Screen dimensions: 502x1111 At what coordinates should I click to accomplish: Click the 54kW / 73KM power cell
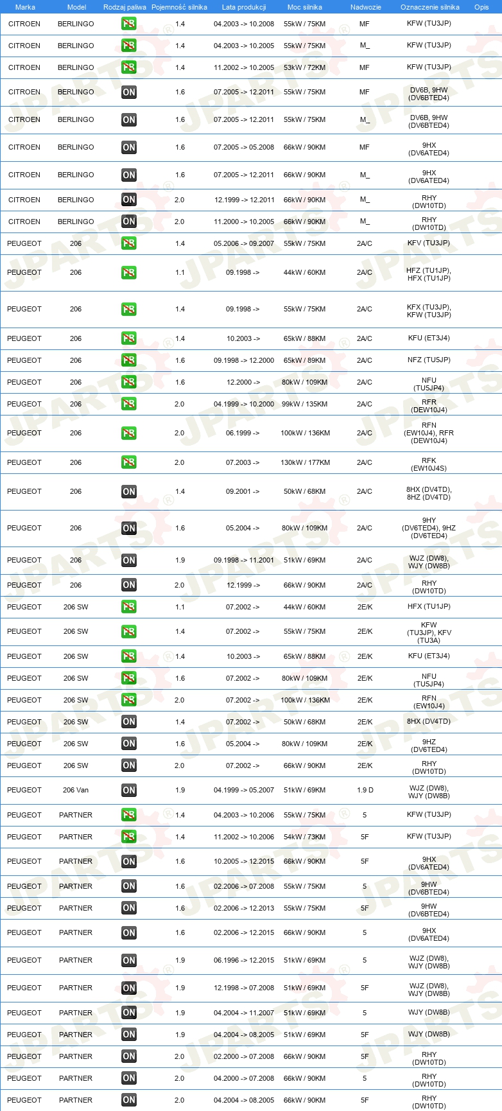[305, 837]
